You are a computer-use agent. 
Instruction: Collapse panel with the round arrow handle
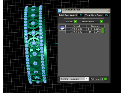tap(84, 18)
